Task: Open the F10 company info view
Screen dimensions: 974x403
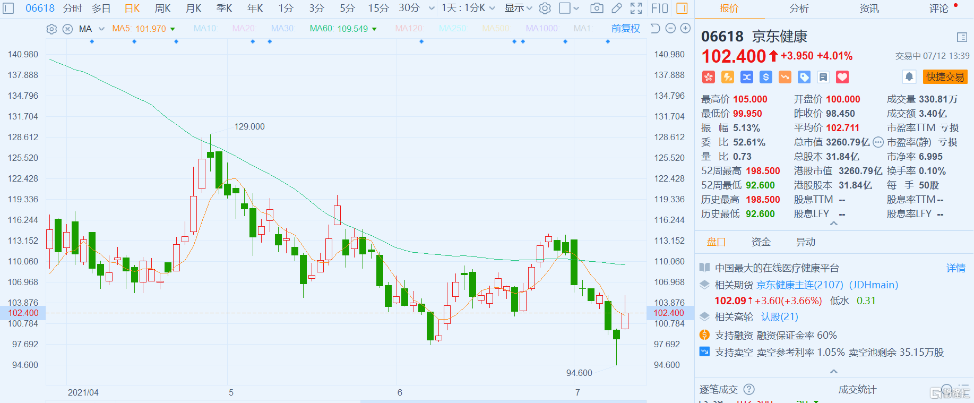Action: [660, 8]
